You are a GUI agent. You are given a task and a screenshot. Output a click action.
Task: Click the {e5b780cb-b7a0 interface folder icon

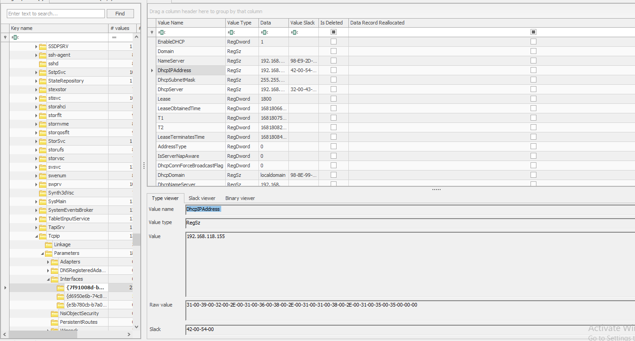coord(60,305)
